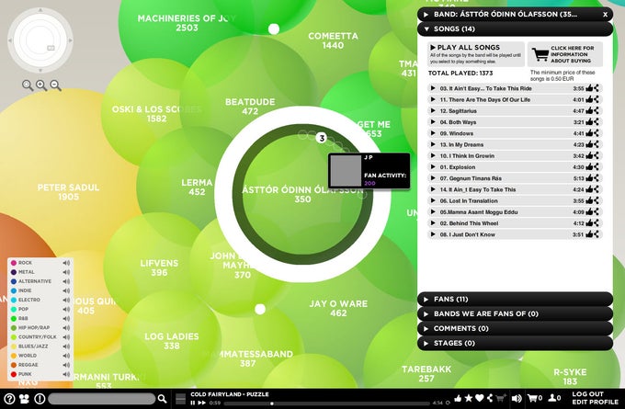This screenshot has height=409, width=625.
Task: Select the COMEETTA 1440 bubble
Action: [333, 40]
